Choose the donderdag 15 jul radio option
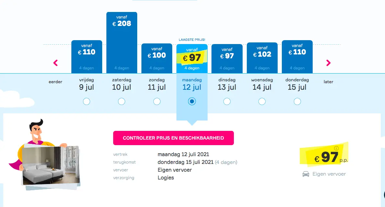The width and height of the screenshot is (385, 207). pos(297,101)
